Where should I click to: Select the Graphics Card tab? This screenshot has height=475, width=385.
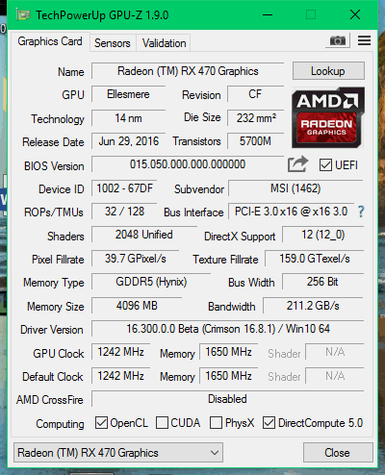50,41
